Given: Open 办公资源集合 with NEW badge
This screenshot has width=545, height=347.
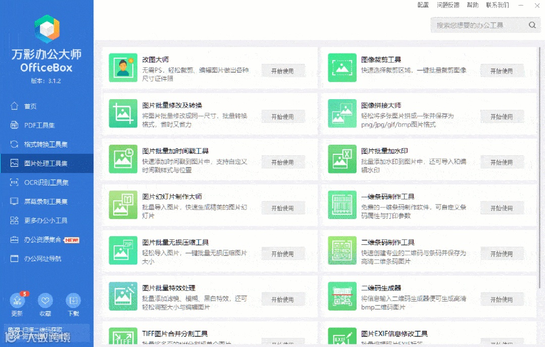Looking at the screenshot, I should coord(46,240).
